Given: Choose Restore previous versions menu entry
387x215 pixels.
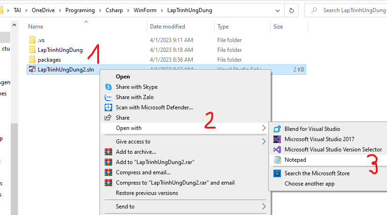Looking at the screenshot, I should 147,193.
